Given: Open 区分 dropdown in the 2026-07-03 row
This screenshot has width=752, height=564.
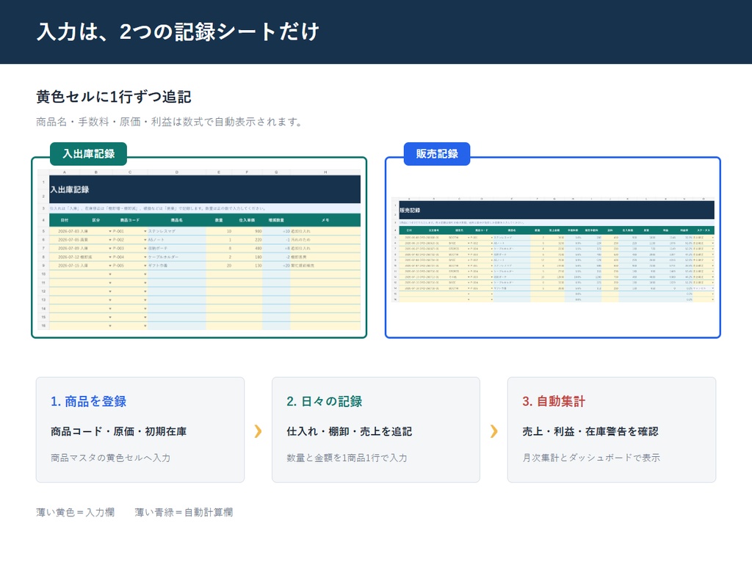Looking at the screenshot, I should click(110, 231).
